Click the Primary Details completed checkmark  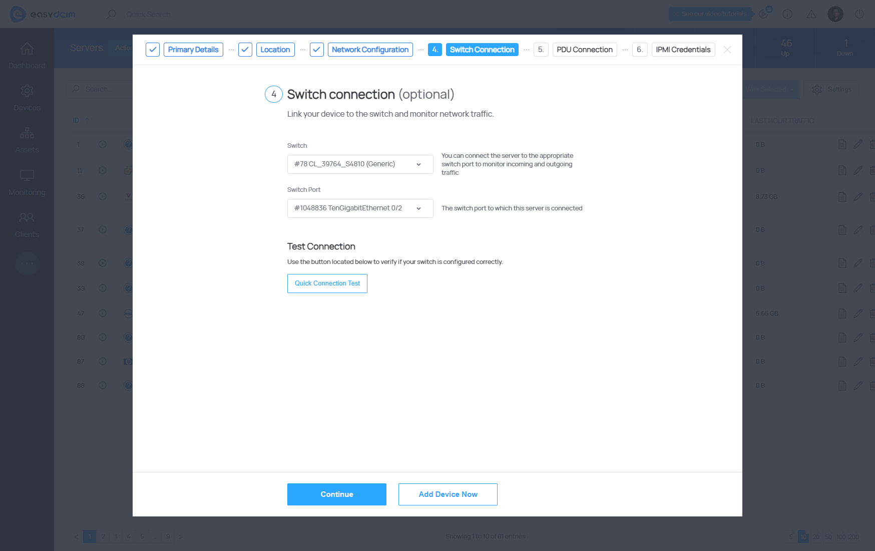(x=153, y=50)
